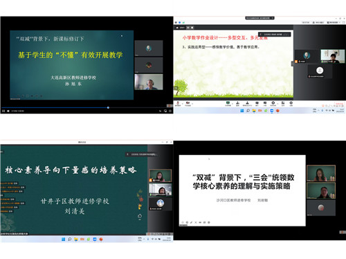The image size is (346, 259).
Task: Click home icon on chalkboard slide
Action: [x=140, y=216]
